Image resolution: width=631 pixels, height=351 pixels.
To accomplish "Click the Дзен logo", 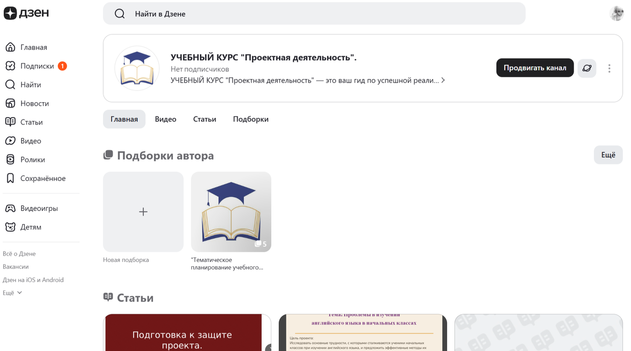I will (26, 14).
